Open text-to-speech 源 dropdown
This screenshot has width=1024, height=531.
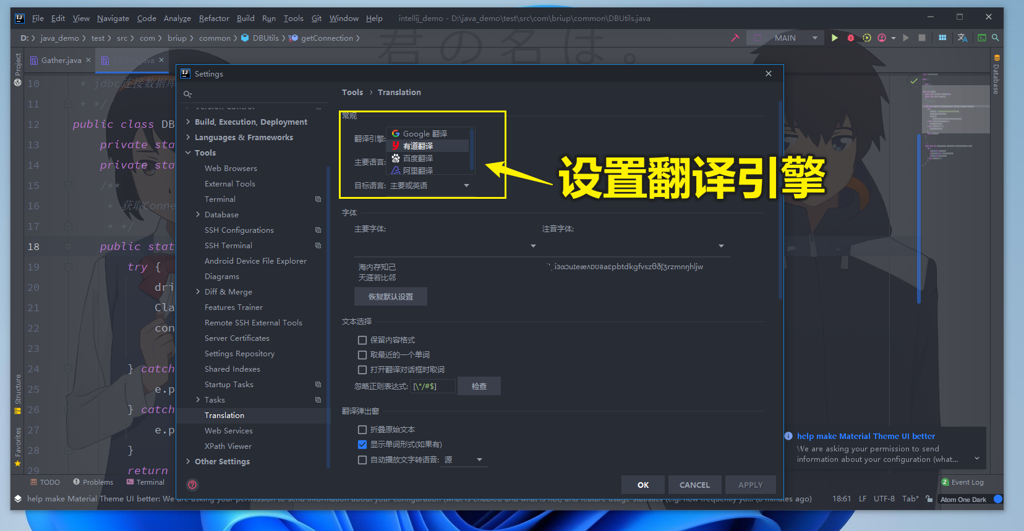pyautogui.click(x=463, y=460)
